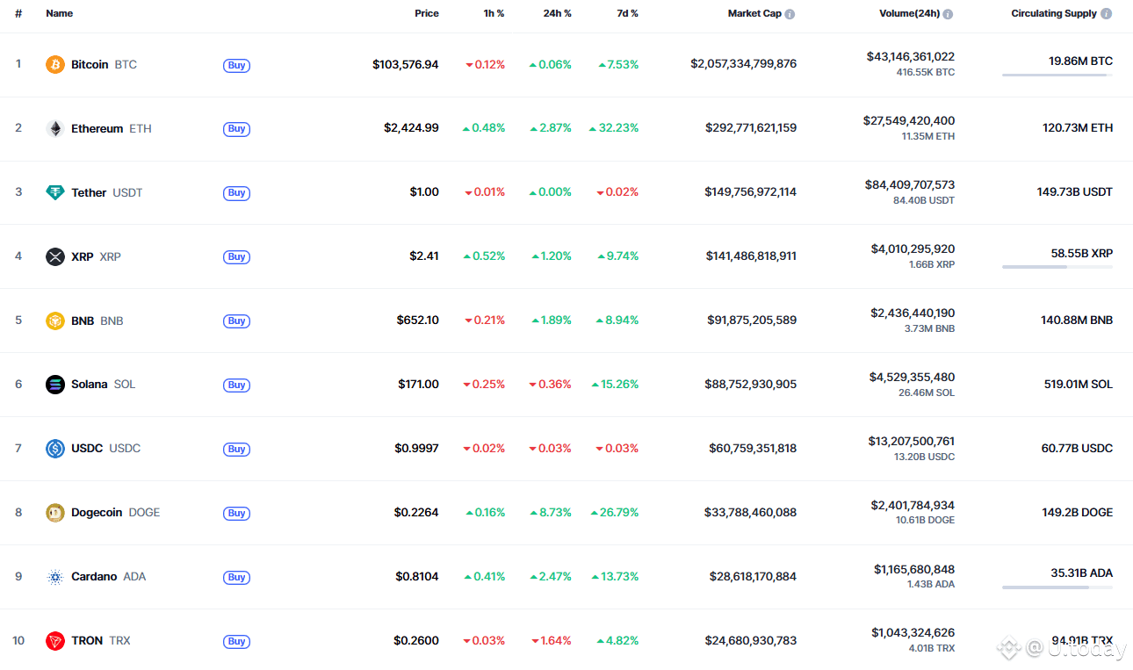Open the Solana SOL name link
The width and height of the screenshot is (1133, 670).
pyautogui.click(x=104, y=385)
